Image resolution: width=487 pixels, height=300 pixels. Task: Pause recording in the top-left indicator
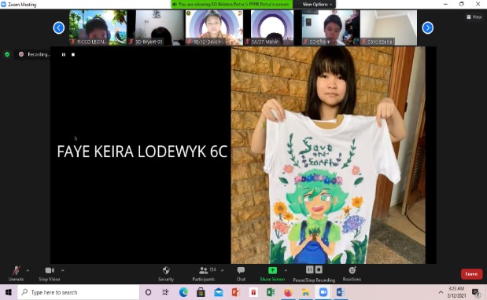[64, 54]
